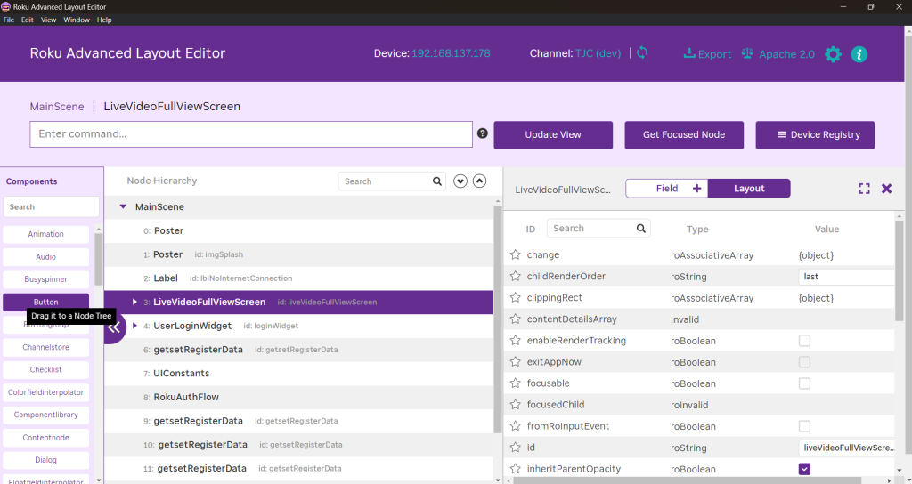This screenshot has height=484, width=912.
Task: Click the Apache 2.0 scales icon
Action: click(x=747, y=53)
